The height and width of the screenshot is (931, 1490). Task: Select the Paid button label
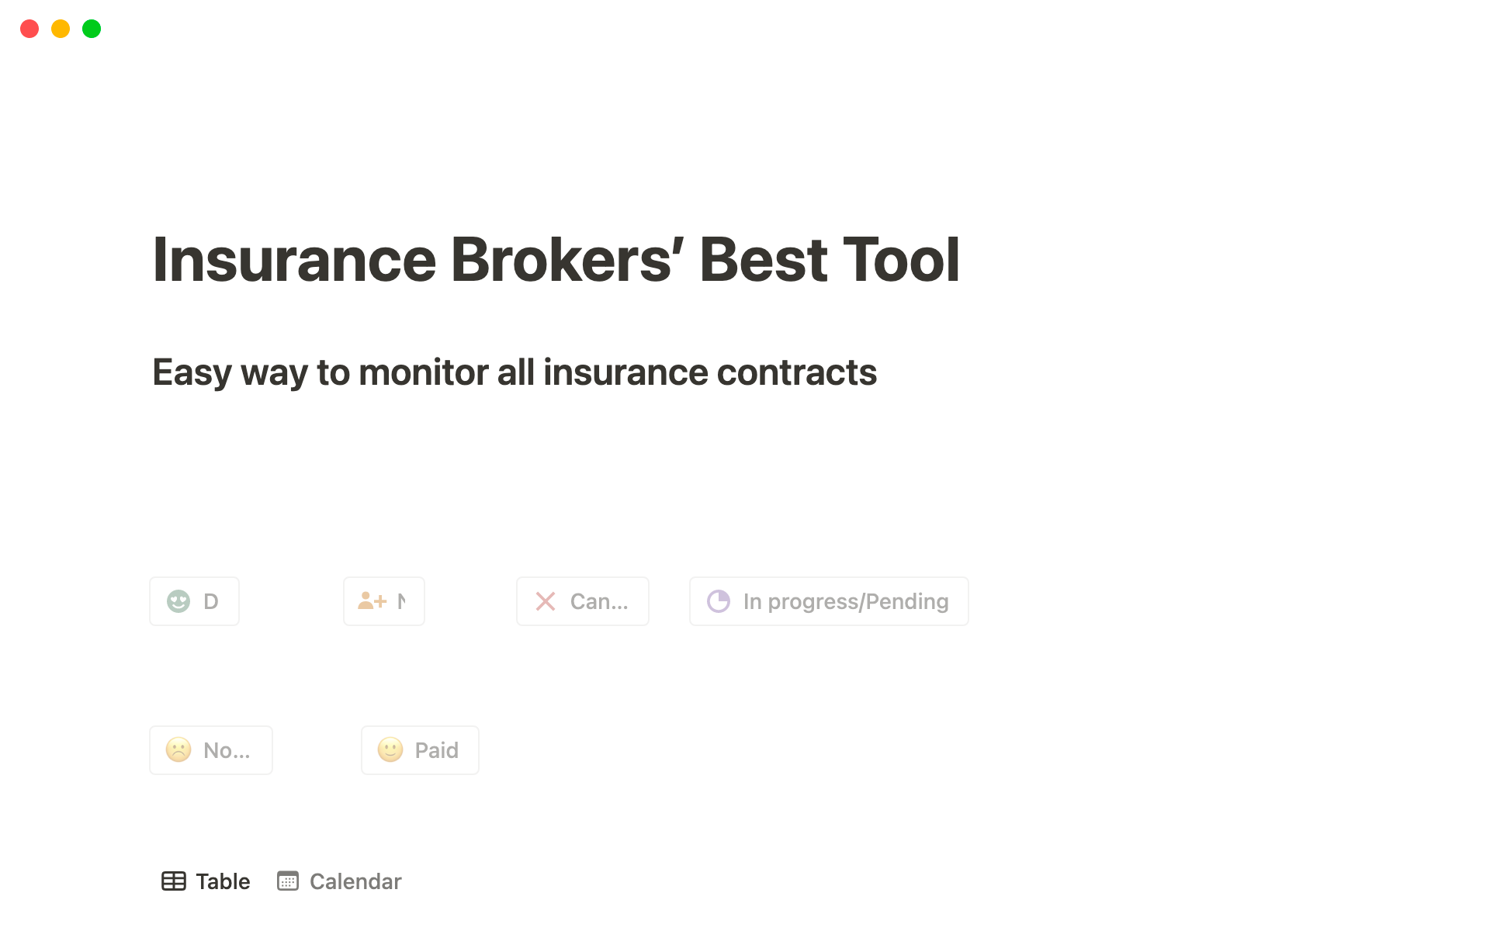(436, 750)
